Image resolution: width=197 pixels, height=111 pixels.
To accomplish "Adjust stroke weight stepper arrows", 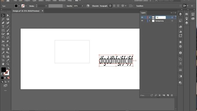I will pyautogui.click(x=36, y=6).
